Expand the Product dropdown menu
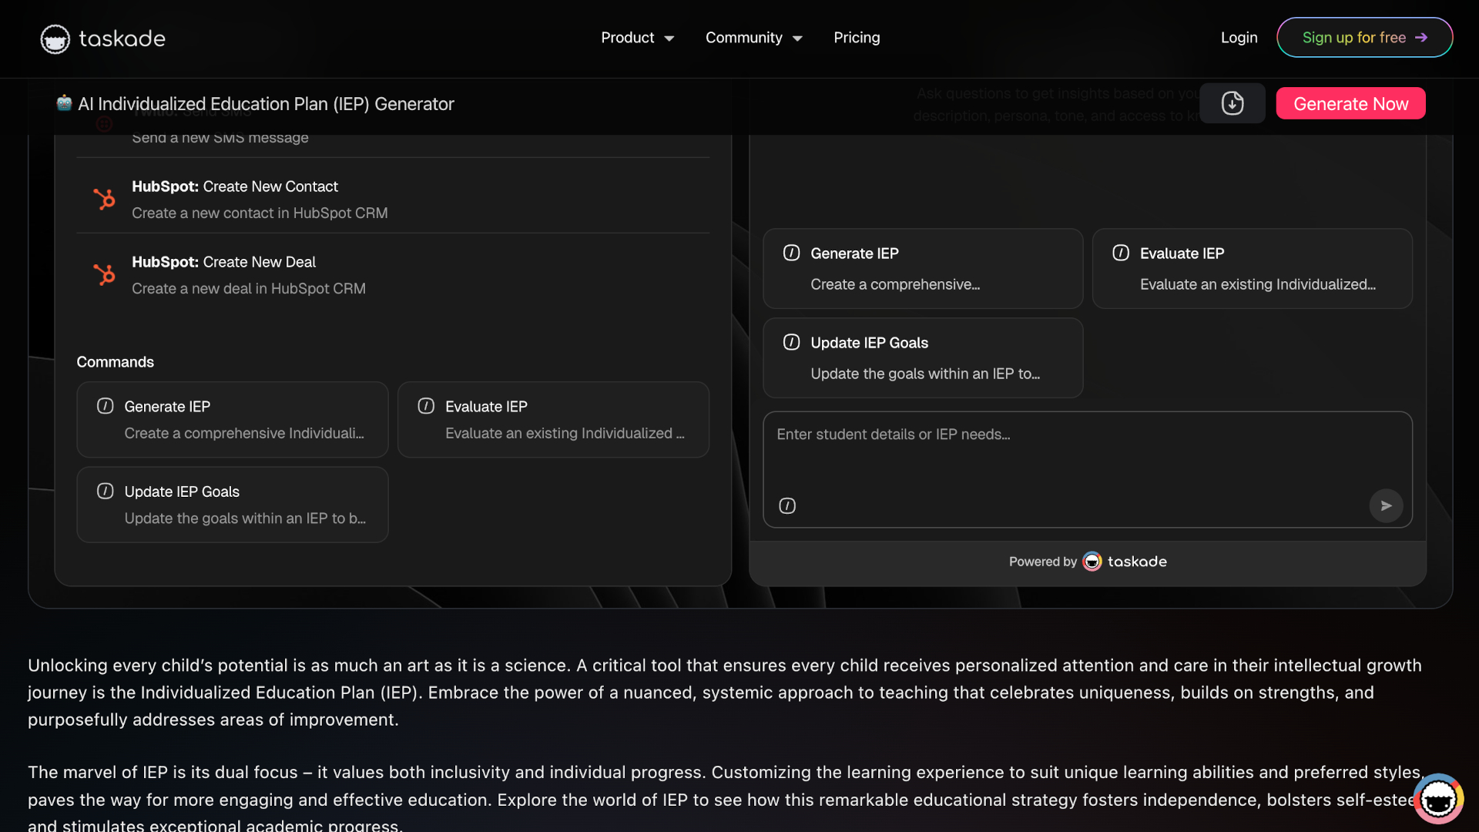 coord(637,38)
